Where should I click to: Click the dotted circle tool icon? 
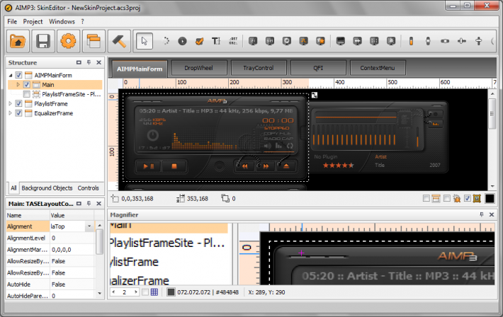(166, 41)
